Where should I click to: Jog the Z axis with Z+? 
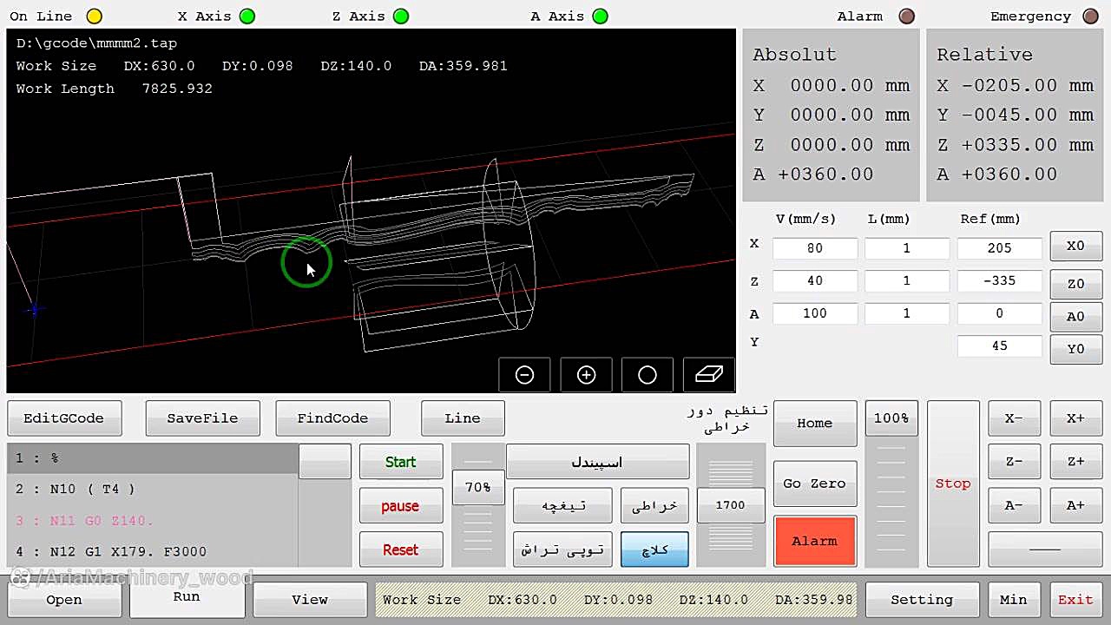[1075, 462]
